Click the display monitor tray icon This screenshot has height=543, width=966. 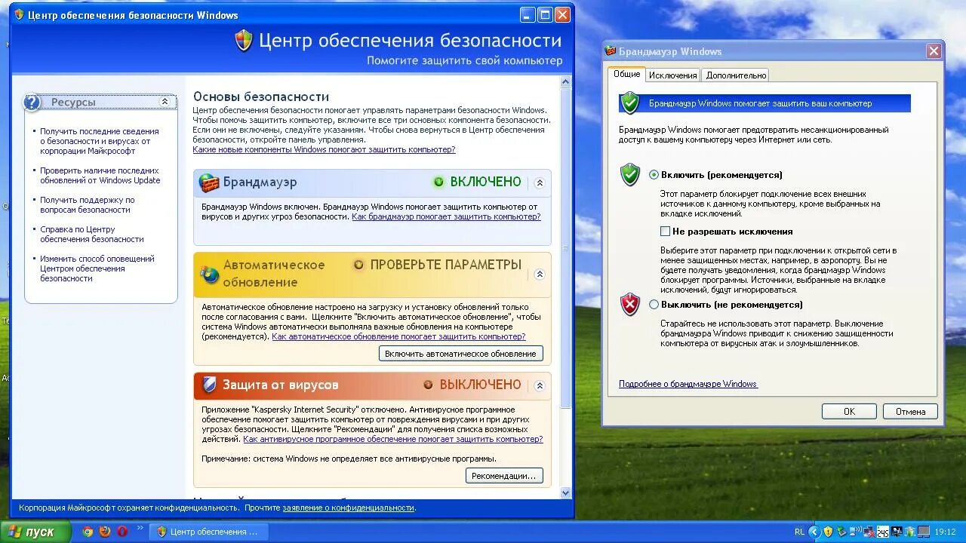[897, 532]
